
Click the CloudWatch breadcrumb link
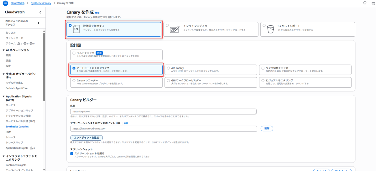tap(18, 3)
